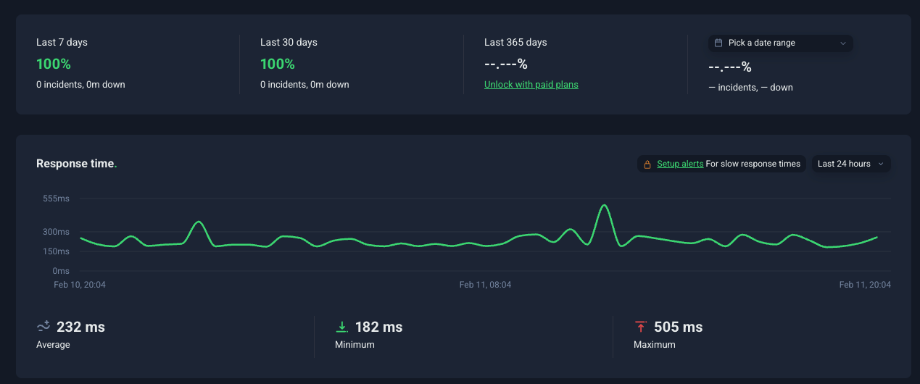Follow the Unlock with paid plans link
920x384 pixels.
tap(531, 85)
